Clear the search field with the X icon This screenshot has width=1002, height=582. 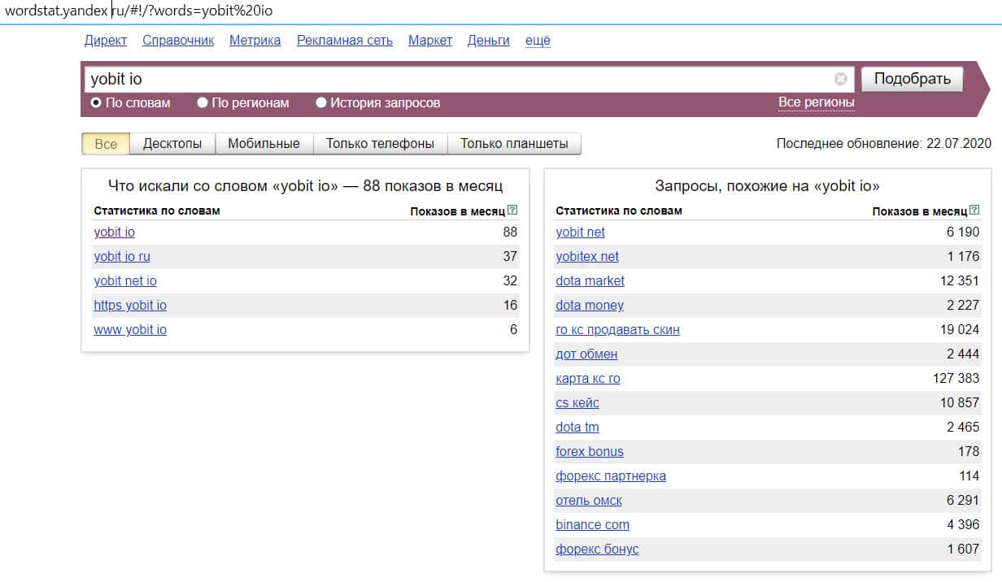[x=840, y=79]
